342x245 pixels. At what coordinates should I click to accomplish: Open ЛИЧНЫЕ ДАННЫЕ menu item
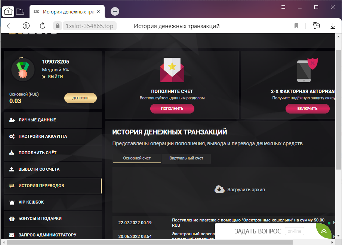pos(53,120)
